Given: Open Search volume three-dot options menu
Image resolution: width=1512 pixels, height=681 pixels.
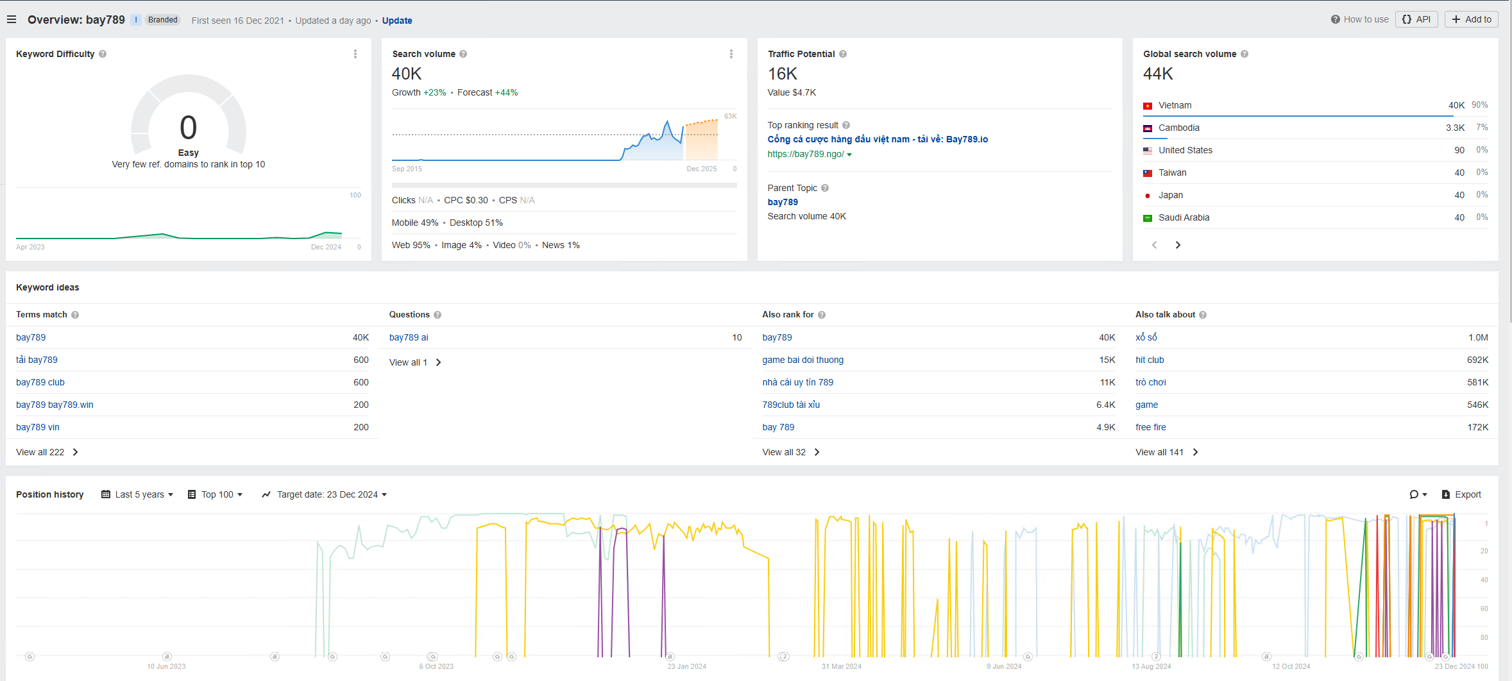Looking at the screenshot, I should pos(731,54).
